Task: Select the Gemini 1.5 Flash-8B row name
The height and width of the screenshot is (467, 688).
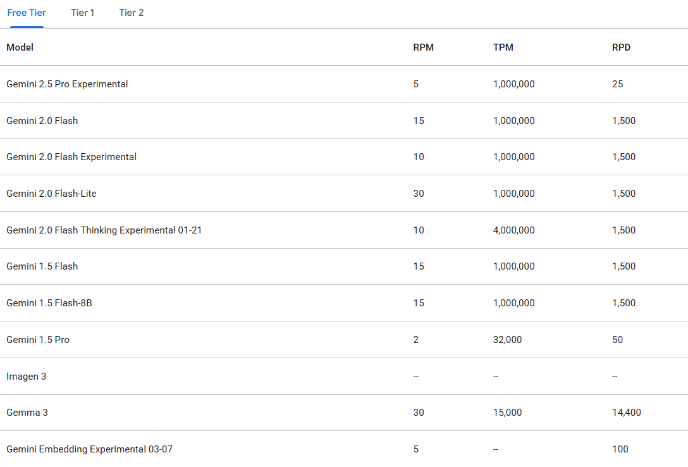Action: [x=49, y=303]
